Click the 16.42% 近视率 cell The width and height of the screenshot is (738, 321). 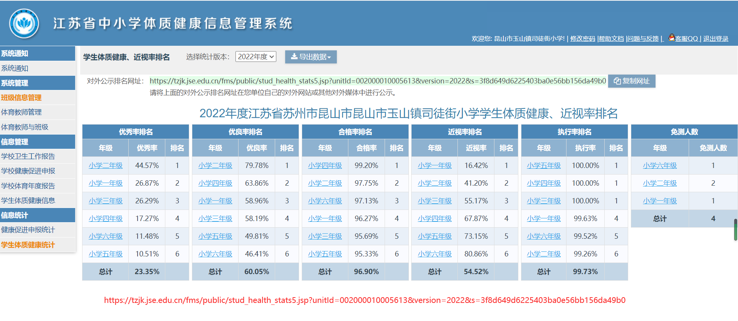(x=476, y=166)
